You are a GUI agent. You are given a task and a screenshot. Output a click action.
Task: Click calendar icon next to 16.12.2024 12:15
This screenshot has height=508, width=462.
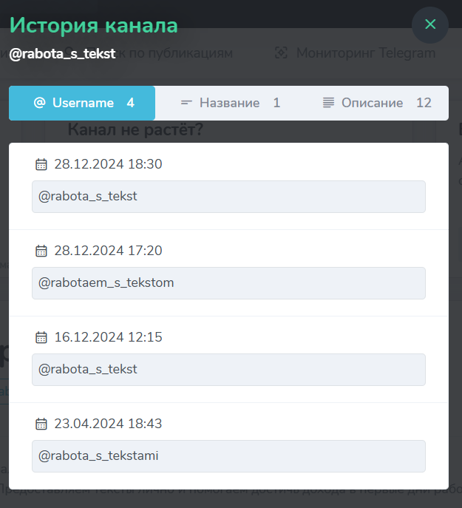(41, 337)
